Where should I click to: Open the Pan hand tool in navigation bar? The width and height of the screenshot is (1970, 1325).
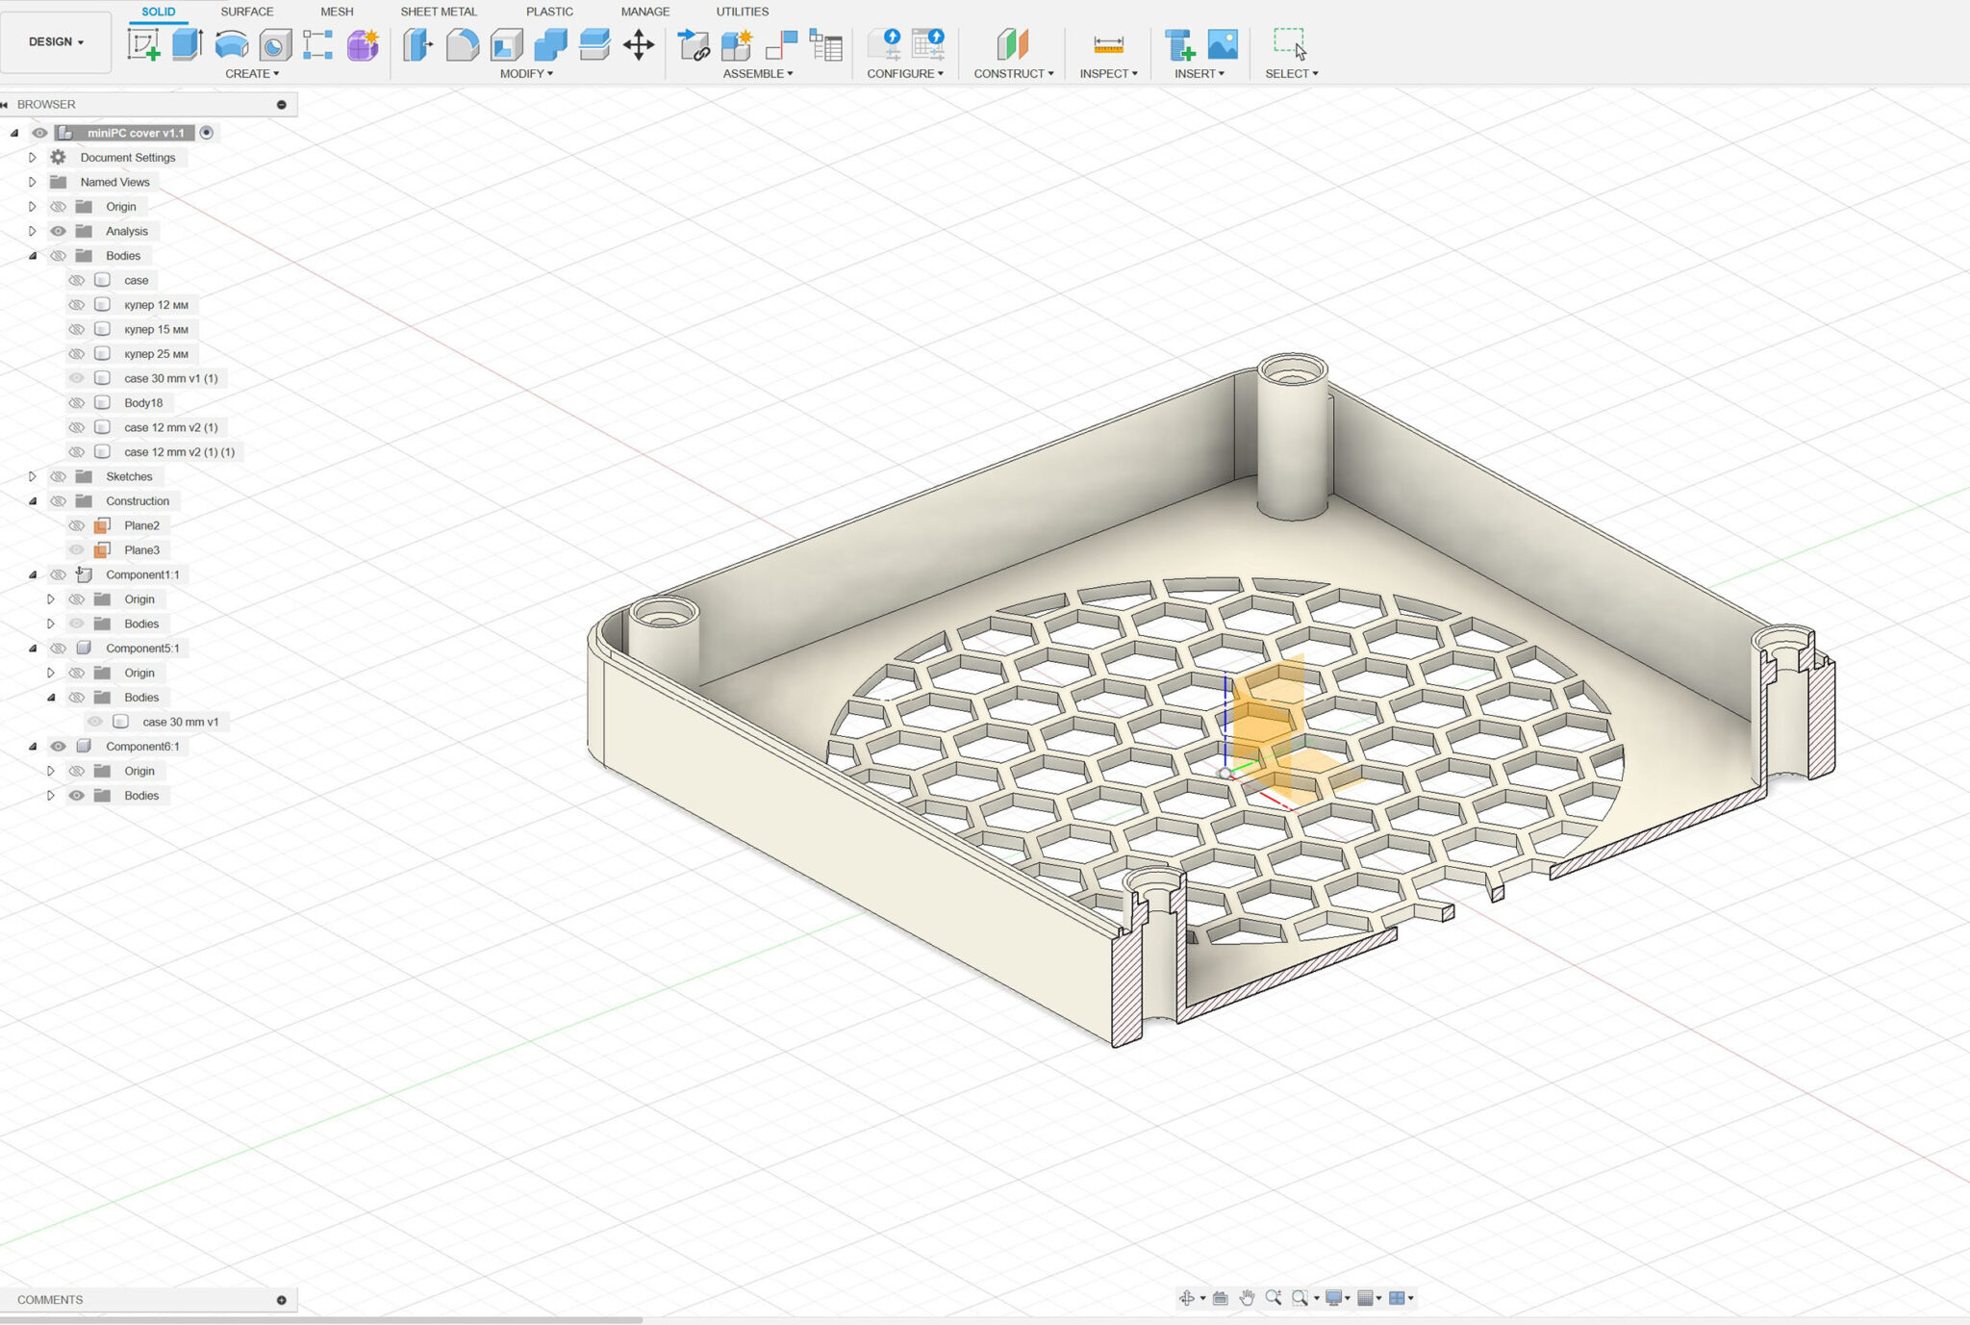coord(1247,1298)
